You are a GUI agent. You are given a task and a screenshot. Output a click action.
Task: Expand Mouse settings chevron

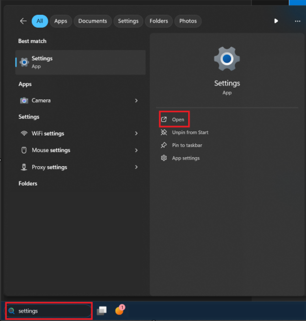tap(137, 150)
